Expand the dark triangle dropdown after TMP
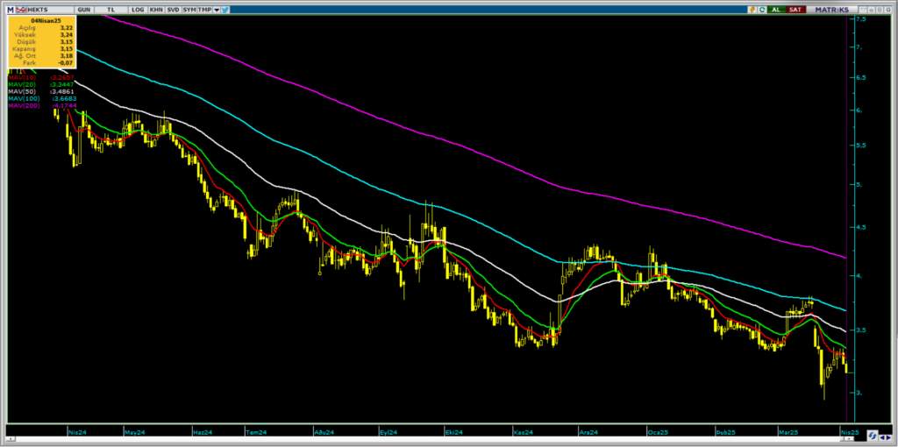This screenshot has height=447, width=898. pyautogui.click(x=217, y=10)
